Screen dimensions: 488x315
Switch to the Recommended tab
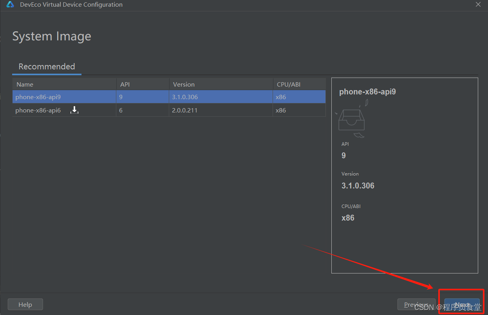[47, 67]
